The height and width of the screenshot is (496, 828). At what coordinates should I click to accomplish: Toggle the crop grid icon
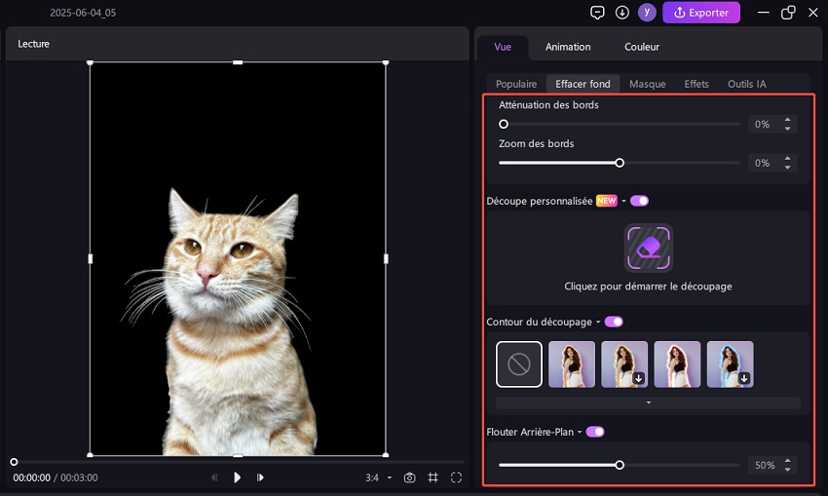pyautogui.click(x=433, y=477)
